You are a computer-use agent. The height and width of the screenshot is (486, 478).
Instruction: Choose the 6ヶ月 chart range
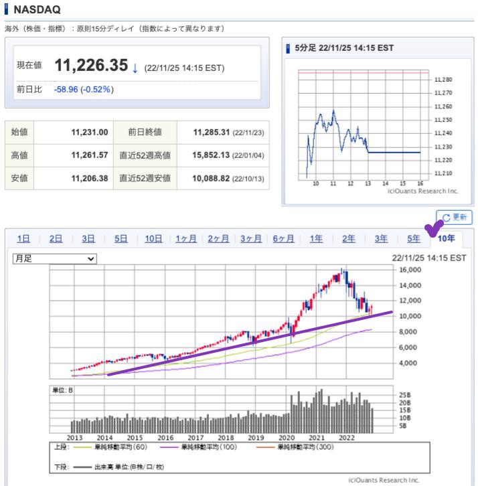(x=283, y=239)
